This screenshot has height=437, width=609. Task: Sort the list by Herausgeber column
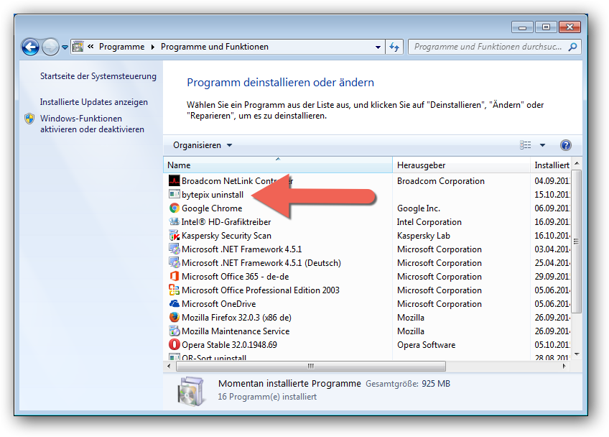(461, 165)
